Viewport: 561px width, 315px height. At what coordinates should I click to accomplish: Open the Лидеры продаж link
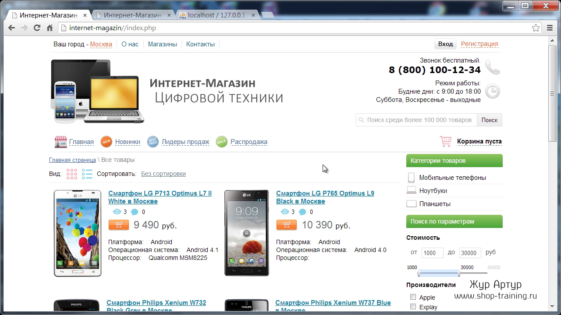[x=185, y=142]
